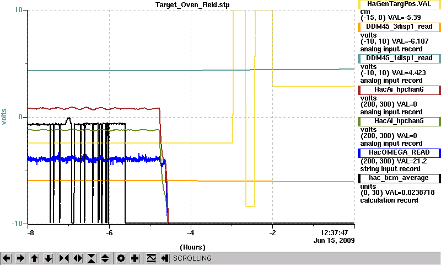Viewport: 441px width, 265px height.
Task: Select the HacAi_hpchan6 legend entry
Action: pos(399,90)
